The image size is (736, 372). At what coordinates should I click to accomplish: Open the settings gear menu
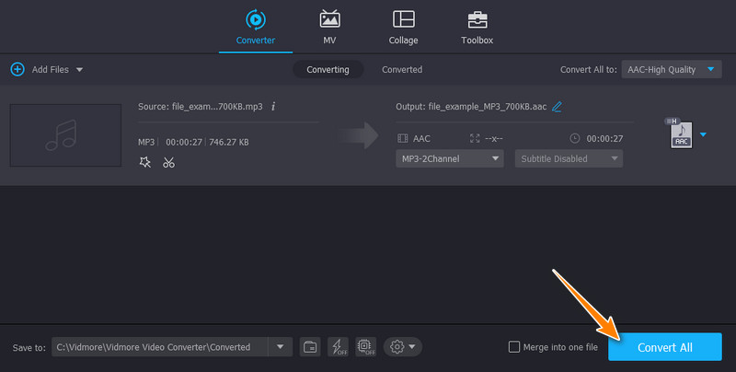pyautogui.click(x=403, y=347)
